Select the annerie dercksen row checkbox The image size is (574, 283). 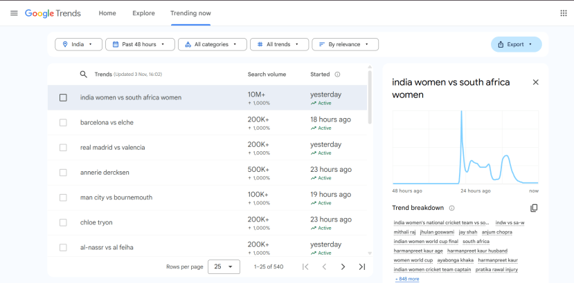[x=63, y=173]
